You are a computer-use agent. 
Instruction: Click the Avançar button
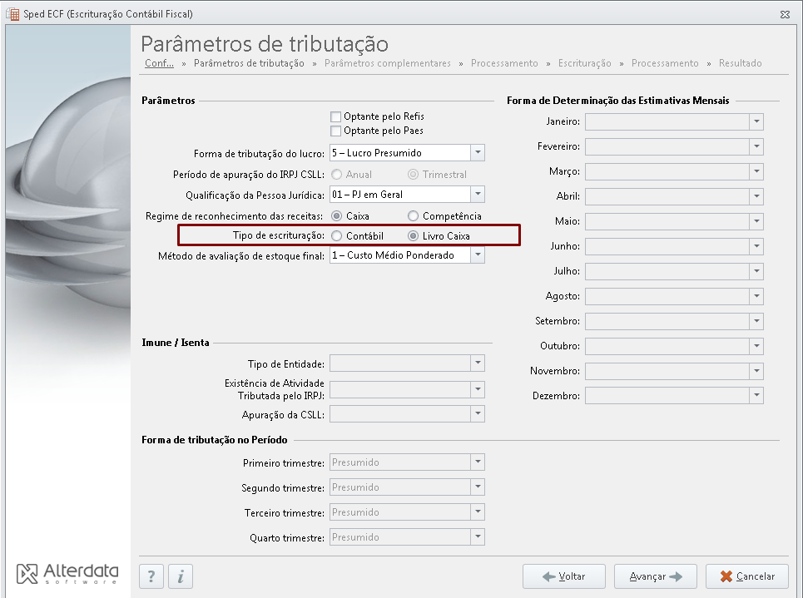[x=656, y=576]
